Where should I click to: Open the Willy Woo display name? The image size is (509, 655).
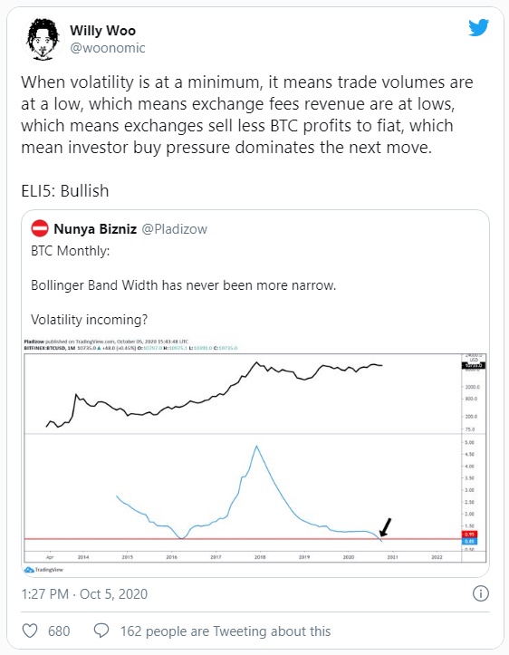click(102, 31)
